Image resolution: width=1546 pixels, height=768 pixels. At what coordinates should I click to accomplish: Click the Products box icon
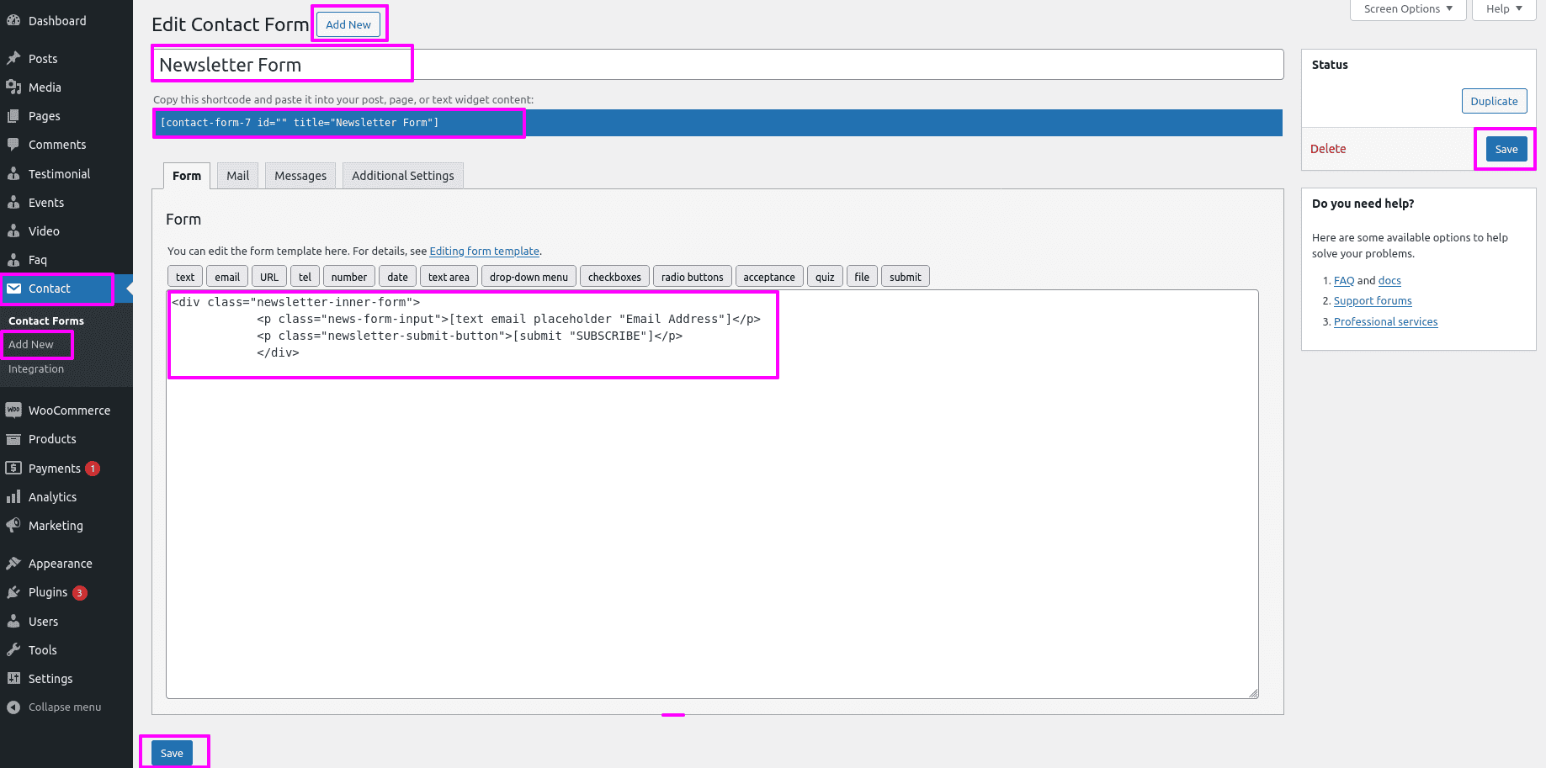click(13, 438)
